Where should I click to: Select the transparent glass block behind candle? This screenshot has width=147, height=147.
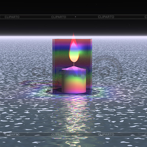pos(72,66)
